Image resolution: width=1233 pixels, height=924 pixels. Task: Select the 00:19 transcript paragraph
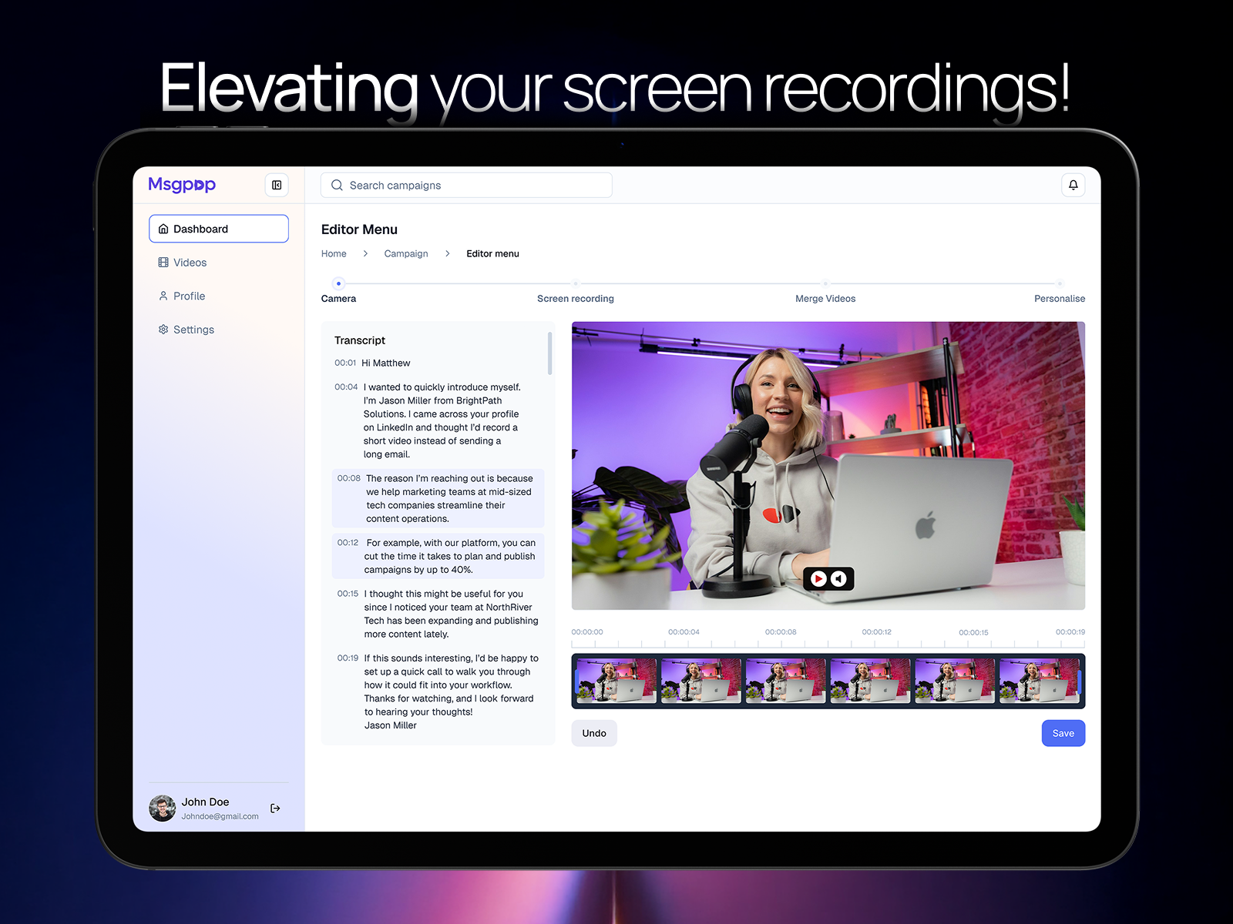[438, 691]
